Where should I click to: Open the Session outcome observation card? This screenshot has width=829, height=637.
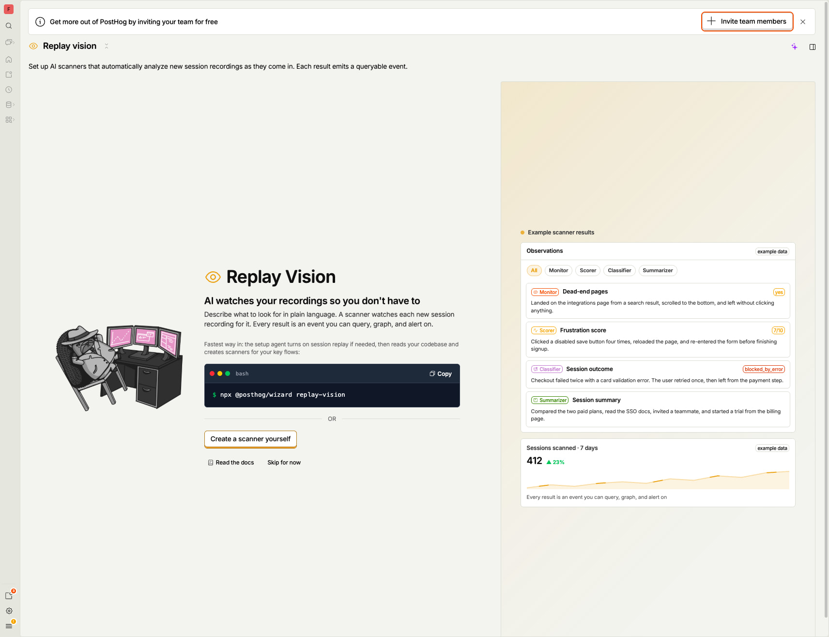[658, 374]
